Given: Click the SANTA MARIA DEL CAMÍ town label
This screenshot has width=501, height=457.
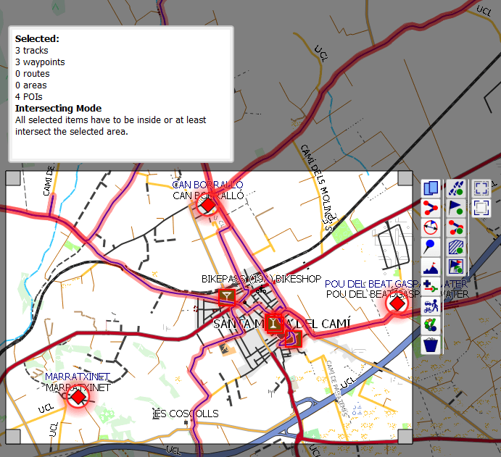Looking at the screenshot, I should (282, 324).
